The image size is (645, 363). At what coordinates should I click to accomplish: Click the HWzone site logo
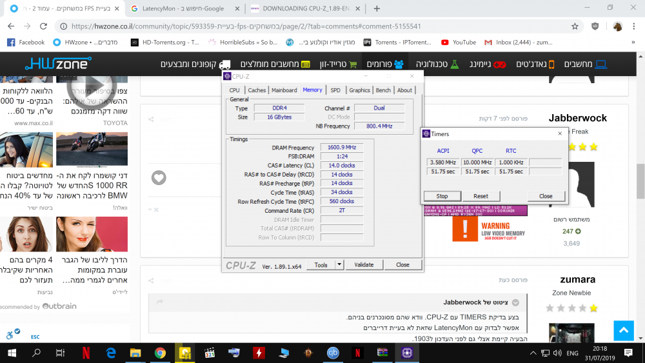58,64
